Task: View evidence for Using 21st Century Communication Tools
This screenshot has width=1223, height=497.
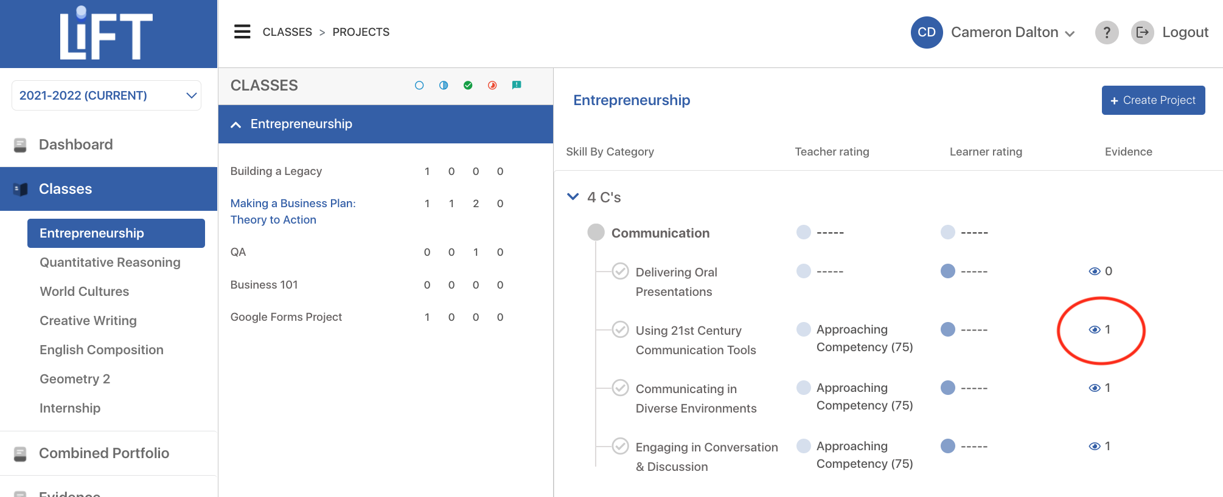Action: click(1100, 329)
